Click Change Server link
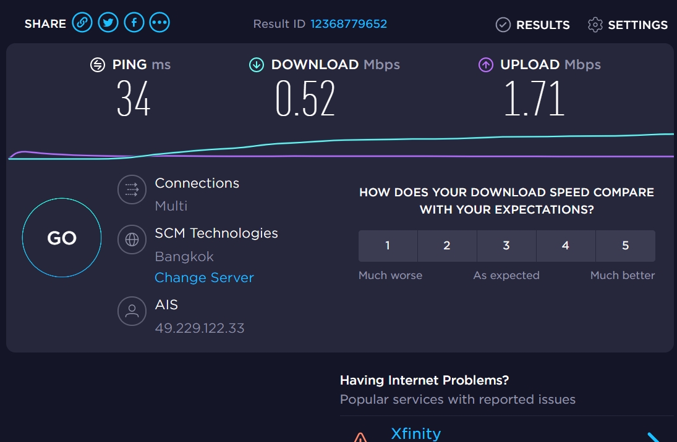Screen dimensions: 677x442 (x=204, y=277)
